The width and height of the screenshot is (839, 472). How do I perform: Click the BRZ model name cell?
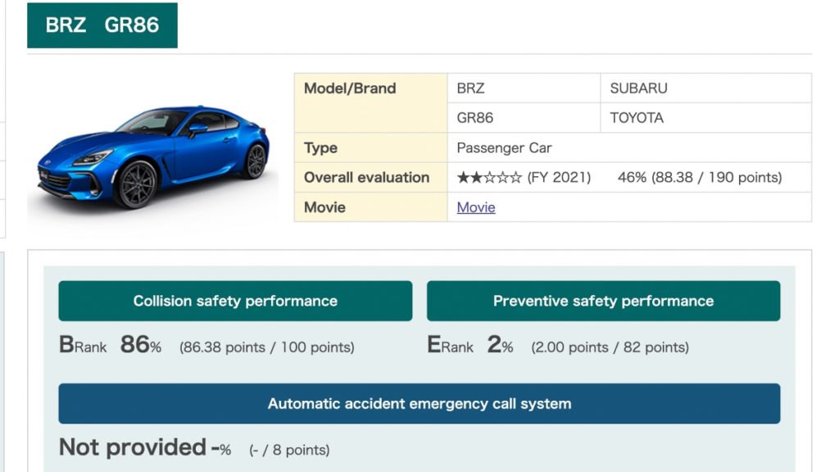coord(471,88)
